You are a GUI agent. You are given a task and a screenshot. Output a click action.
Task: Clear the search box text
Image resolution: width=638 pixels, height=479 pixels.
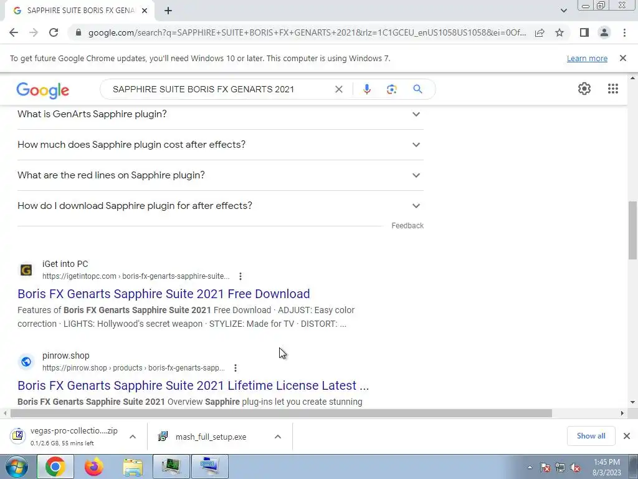(x=338, y=89)
